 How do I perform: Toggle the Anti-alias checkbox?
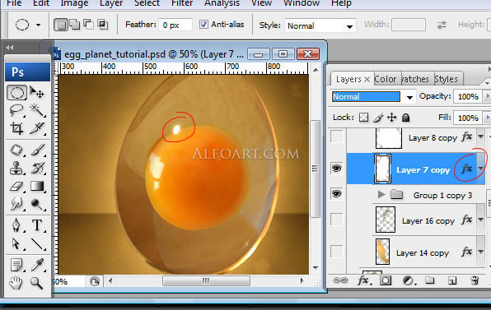[203, 25]
